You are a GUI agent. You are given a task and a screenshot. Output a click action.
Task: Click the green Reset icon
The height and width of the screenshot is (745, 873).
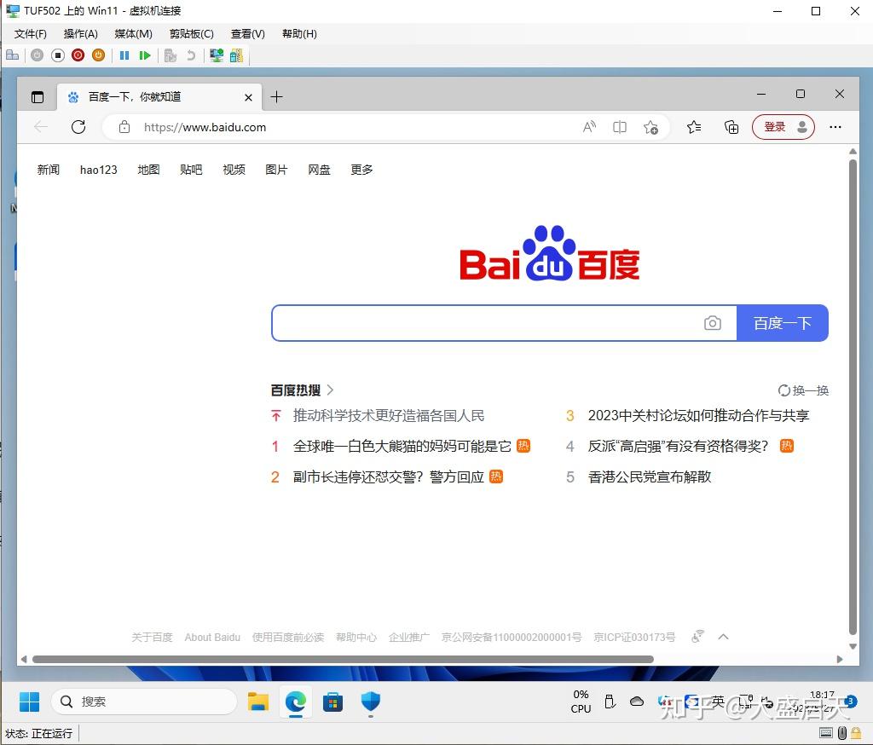pos(145,55)
